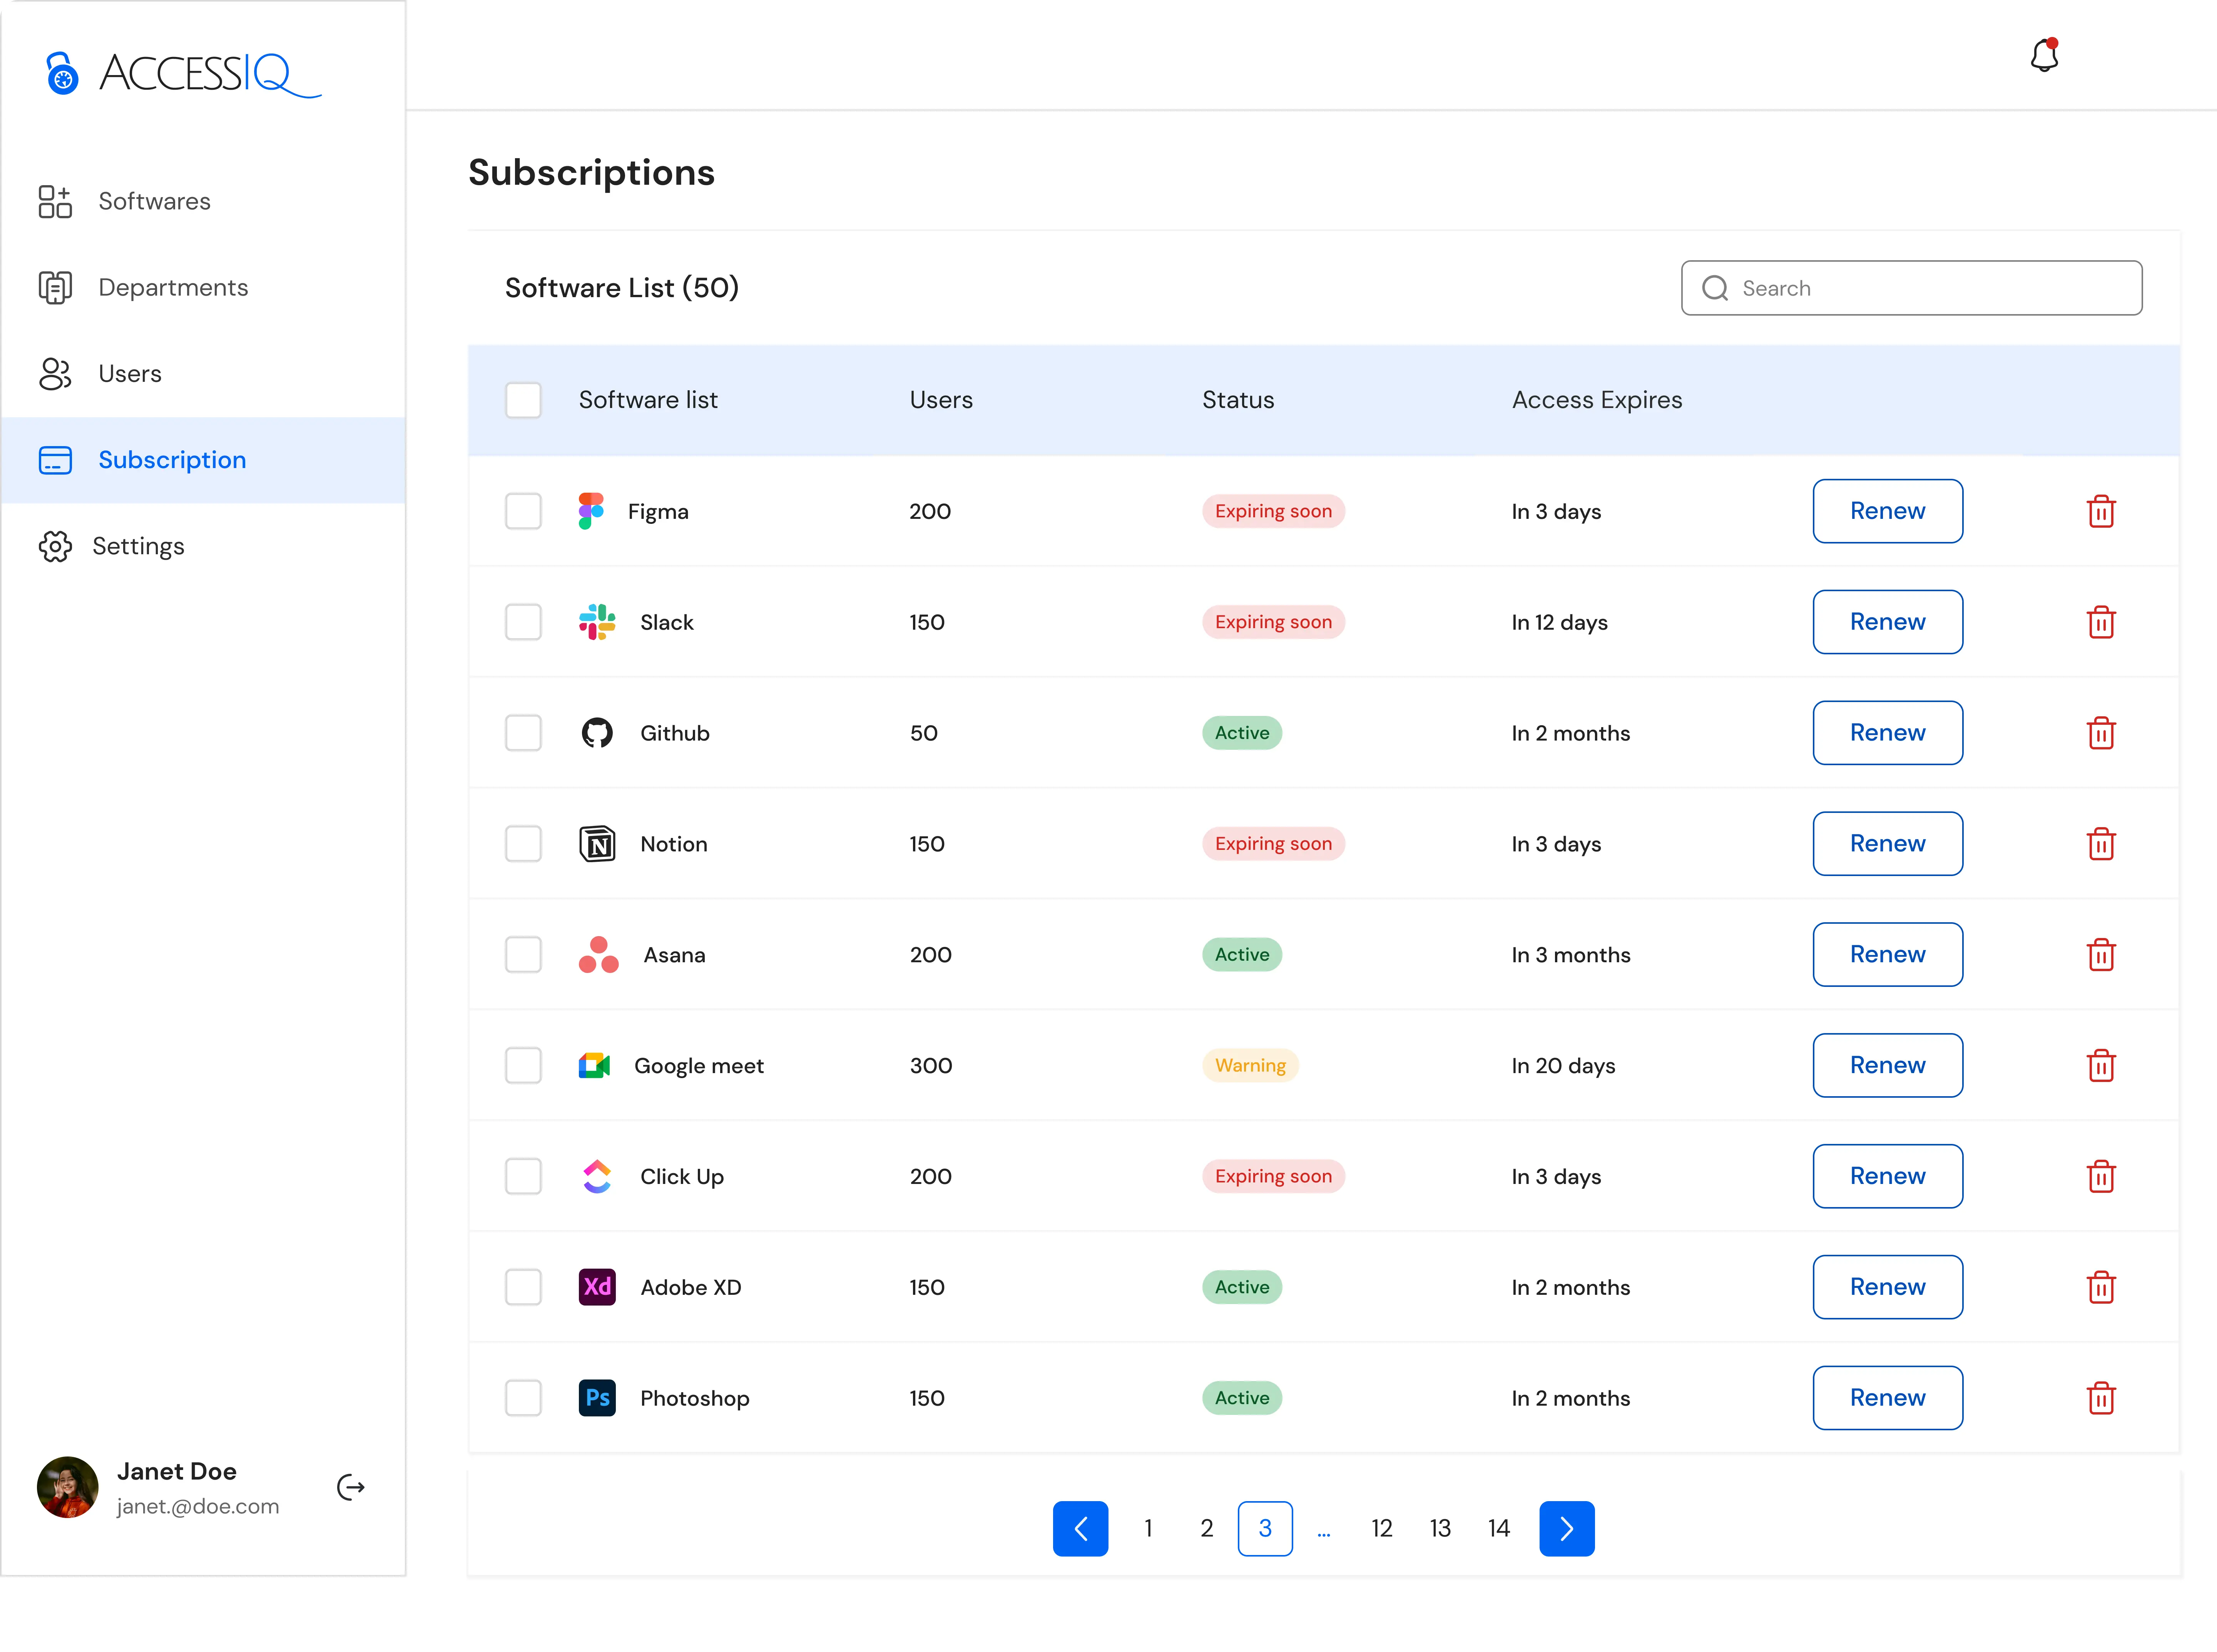Select the Adobe XD row checkbox
This screenshot has height=1652, width=2217.
point(523,1287)
